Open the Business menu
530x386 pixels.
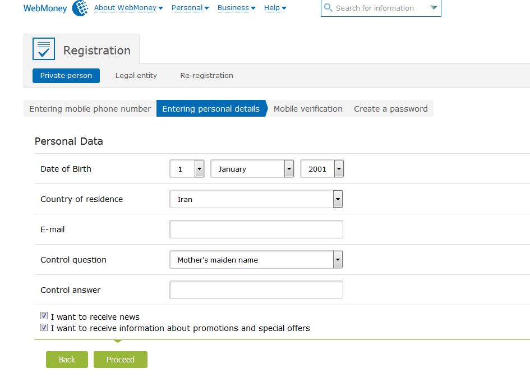[236, 8]
